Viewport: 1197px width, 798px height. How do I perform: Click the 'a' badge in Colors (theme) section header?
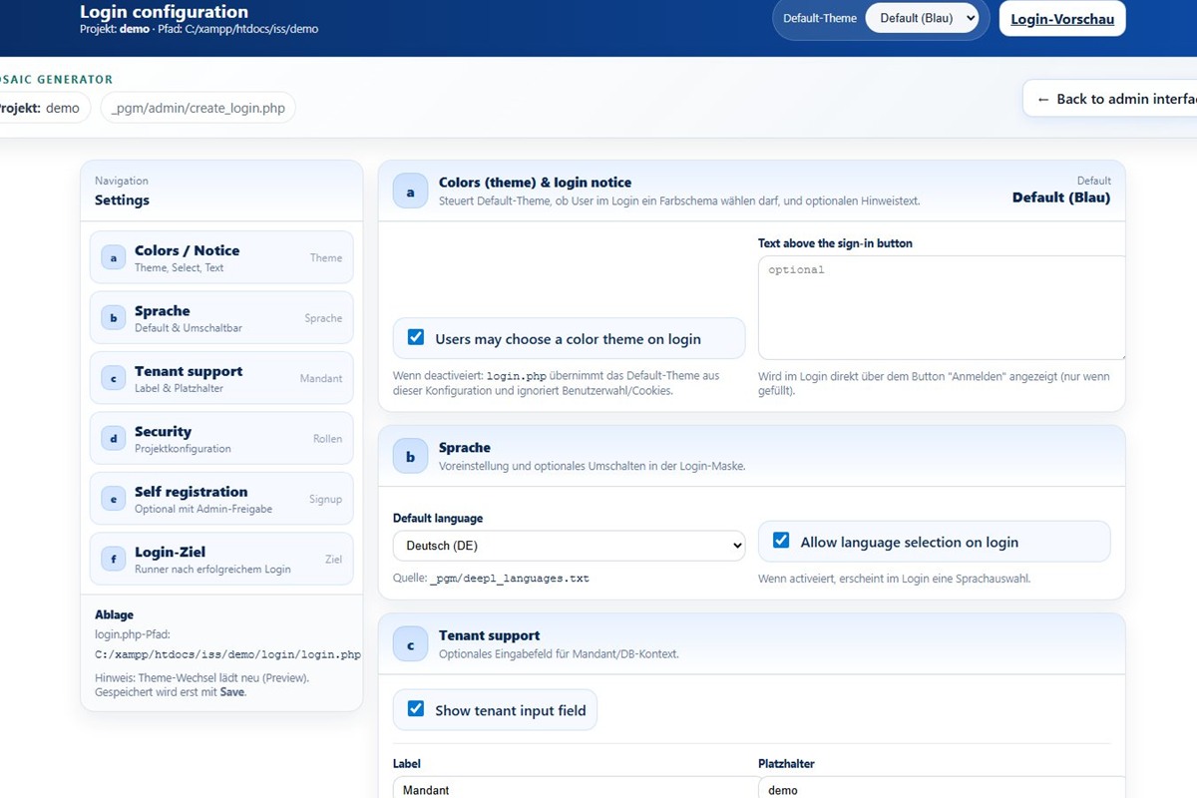point(410,192)
